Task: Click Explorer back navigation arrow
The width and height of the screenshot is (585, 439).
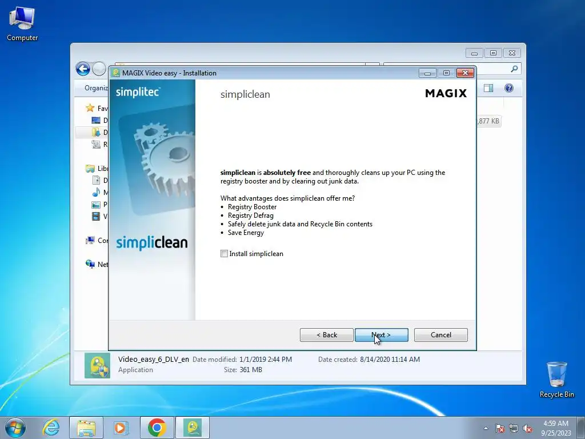Action: click(x=83, y=69)
